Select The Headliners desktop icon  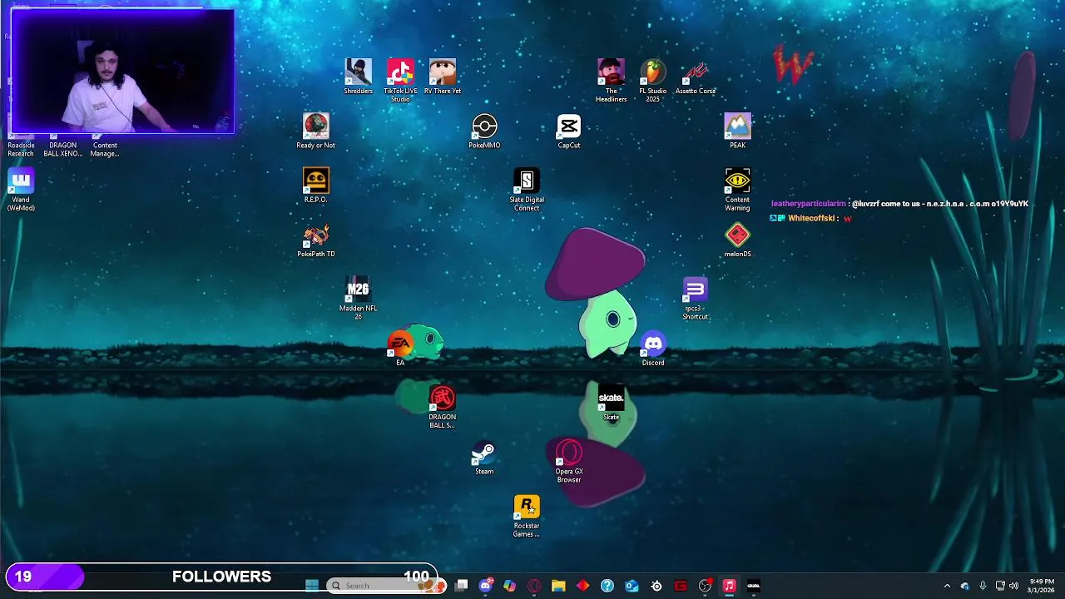(x=611, y=81)
